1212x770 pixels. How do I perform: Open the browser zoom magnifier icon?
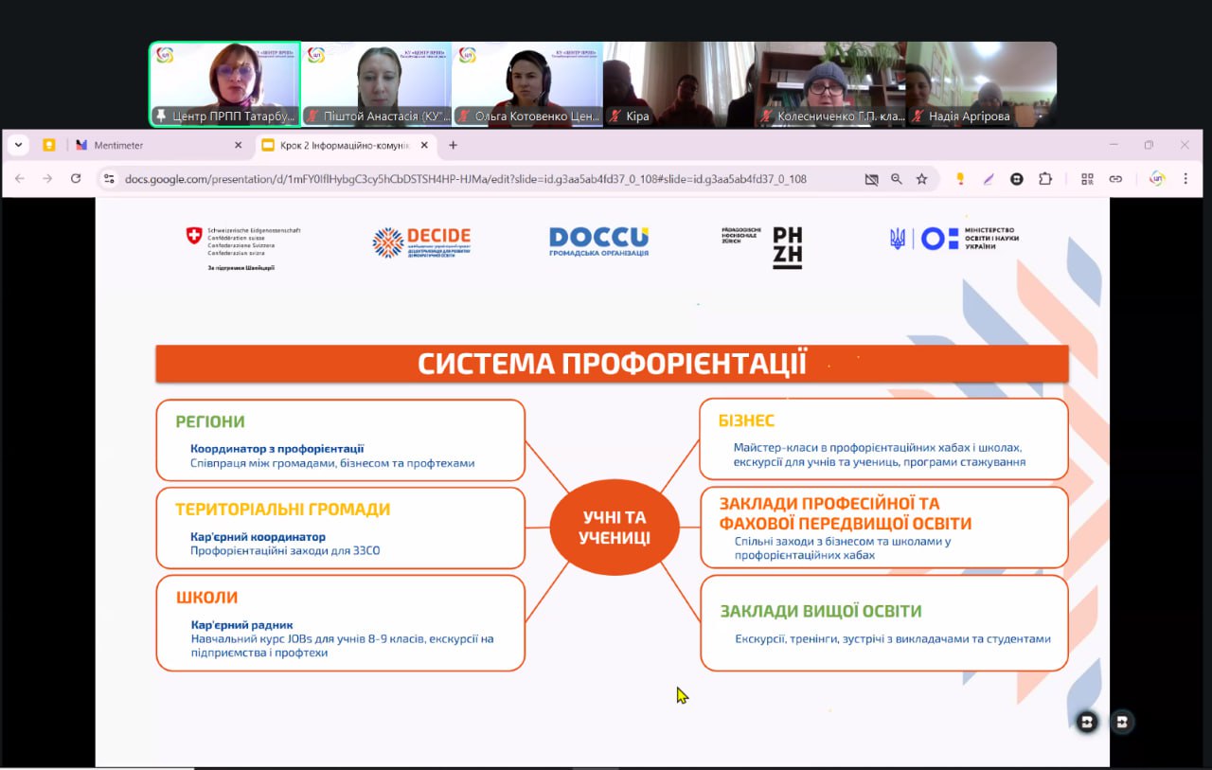(896, 178)
